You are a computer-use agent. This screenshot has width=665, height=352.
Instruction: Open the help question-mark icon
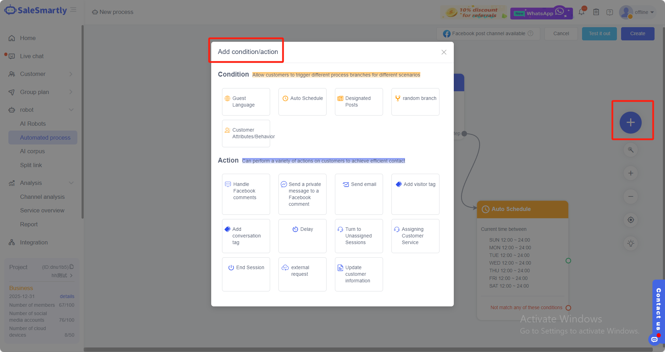click(610, 12)
